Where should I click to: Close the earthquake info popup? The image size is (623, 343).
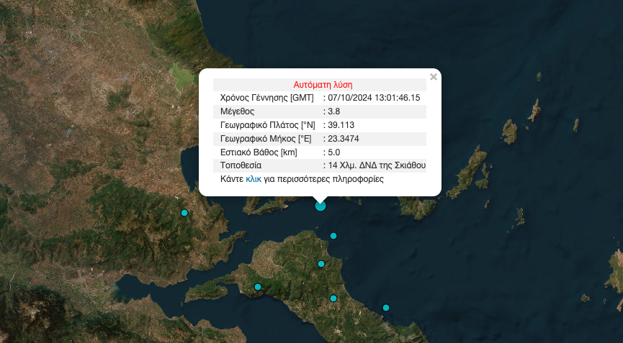pyautogui.click(x=433, y=77)
